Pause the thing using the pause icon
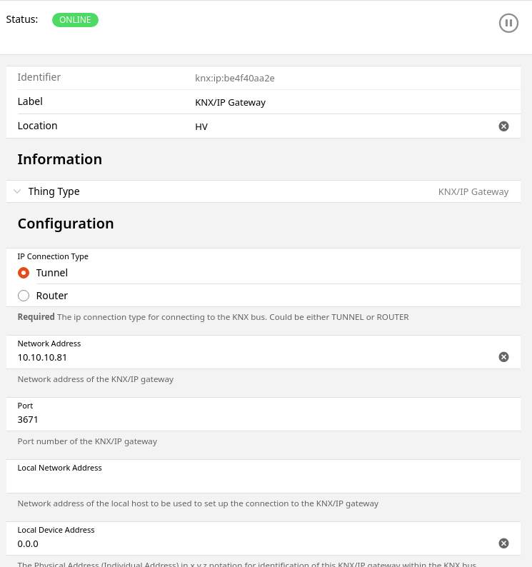 pos(508,23)
